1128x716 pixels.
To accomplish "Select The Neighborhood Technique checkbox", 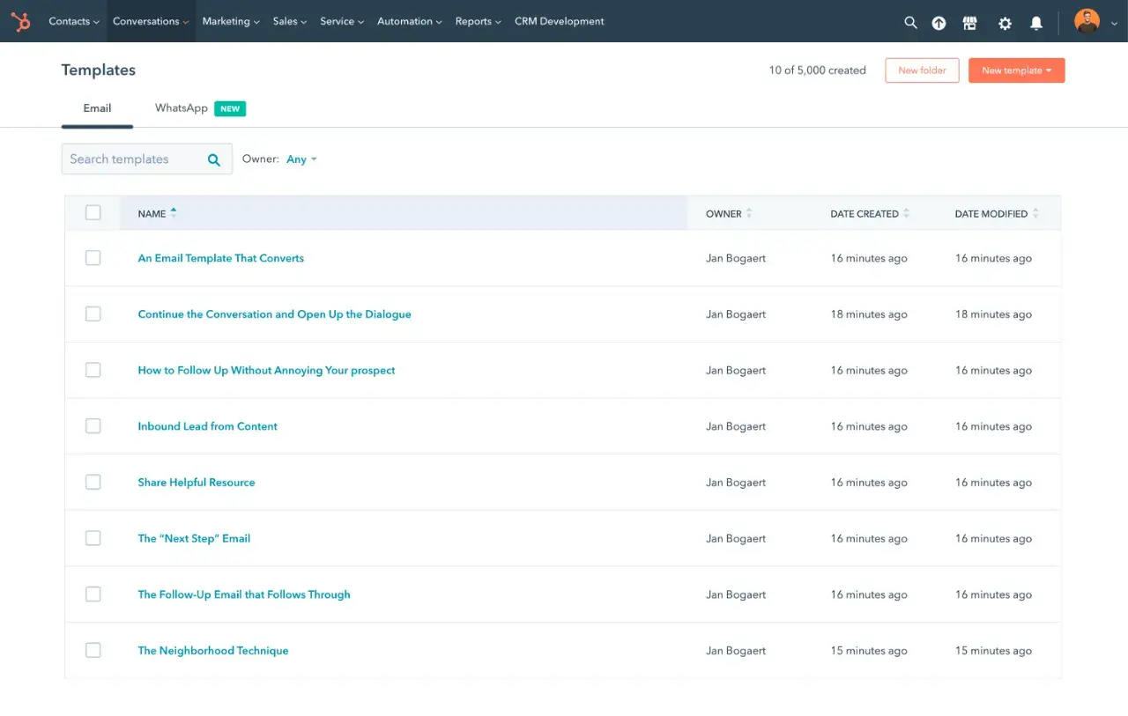I will (x=93, y=651).
